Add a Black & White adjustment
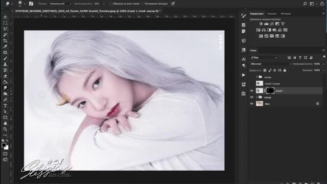Viewport: 327px width, 184px height. click(269, 30)
